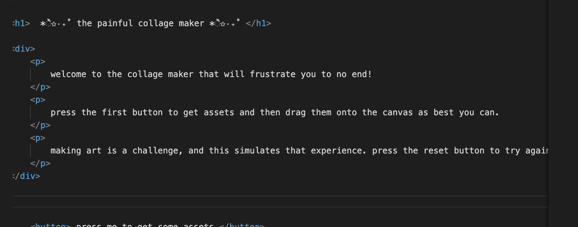This screenshot has height=227, width=578.
Task: Click the word "assets" in the press-the-first-button line
Action: pos(219,112)
